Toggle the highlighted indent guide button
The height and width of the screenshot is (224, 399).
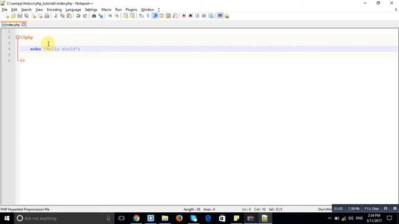point(155,16)
